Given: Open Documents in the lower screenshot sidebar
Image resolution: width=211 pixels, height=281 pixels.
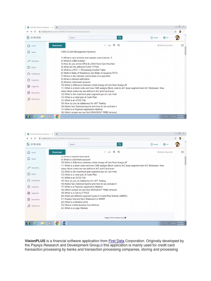Looking at the screenshot, I should tap(33, 199).
